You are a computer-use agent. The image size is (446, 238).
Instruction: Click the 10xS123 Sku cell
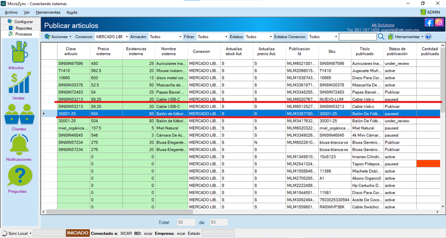pos(335,157)
